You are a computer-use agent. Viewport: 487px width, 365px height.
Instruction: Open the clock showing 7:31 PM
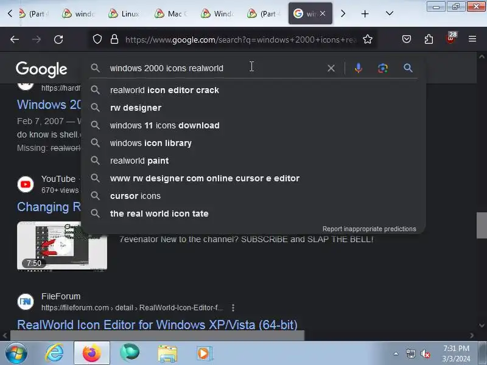click(x=456, y=353)
